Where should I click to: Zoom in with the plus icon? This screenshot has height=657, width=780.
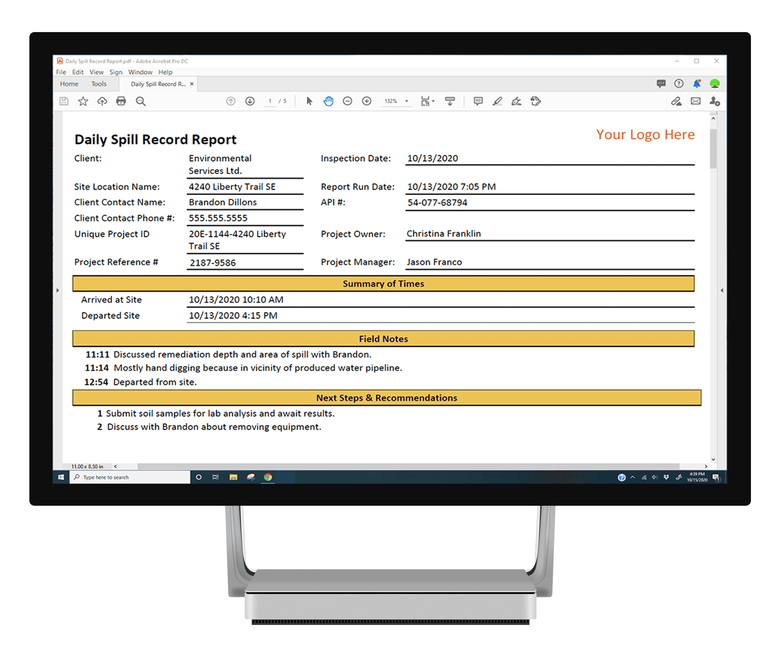coord(366,101)
